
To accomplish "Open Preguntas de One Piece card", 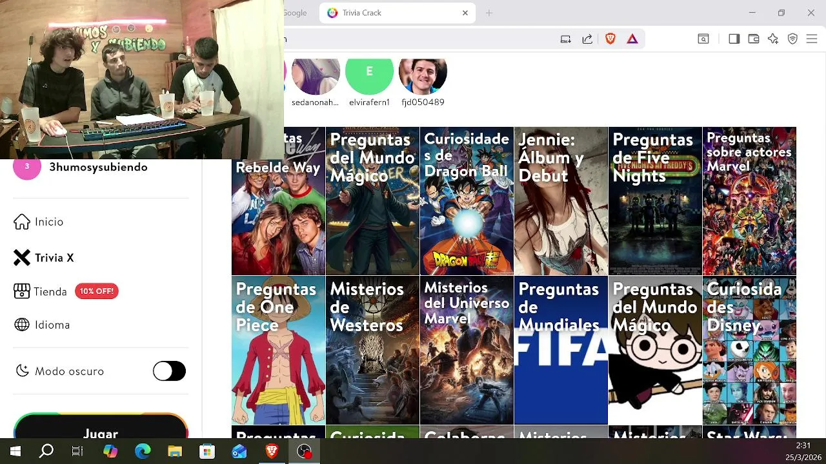I will click(x=279, y=351).
